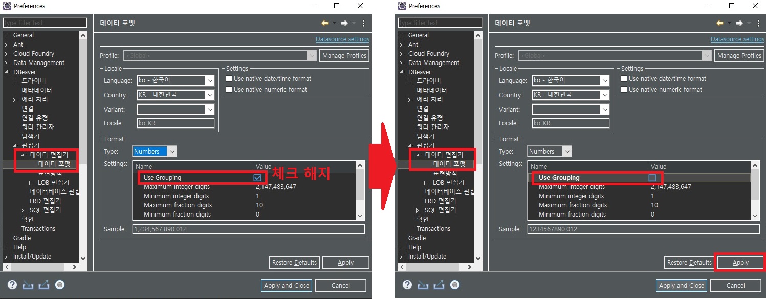Open the three-dot view menu in left window
Viewport: 766px width, 299px height.
tap(363, 23)
